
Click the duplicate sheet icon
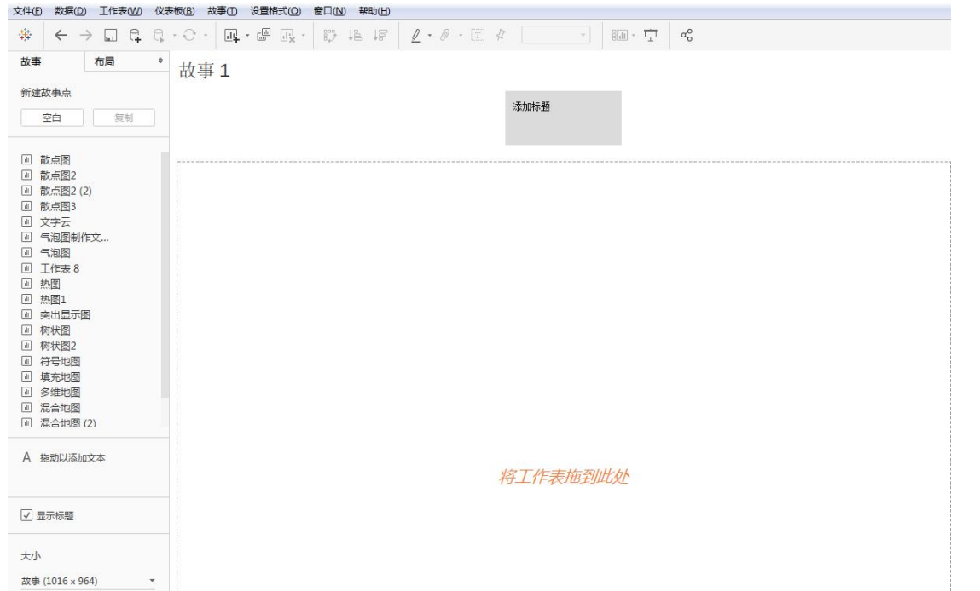(264, 35)
